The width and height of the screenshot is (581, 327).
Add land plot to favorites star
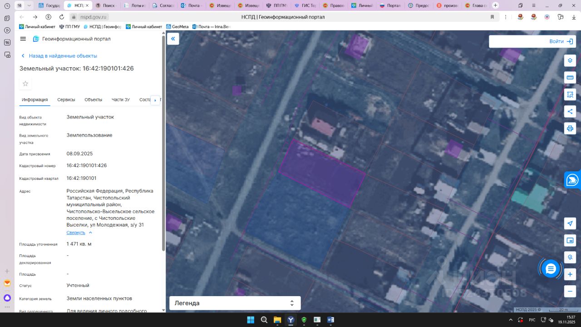(x=25, y=84)
